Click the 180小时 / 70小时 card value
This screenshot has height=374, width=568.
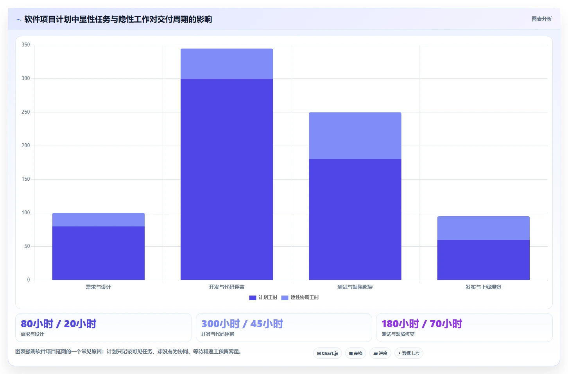(422, 324)
